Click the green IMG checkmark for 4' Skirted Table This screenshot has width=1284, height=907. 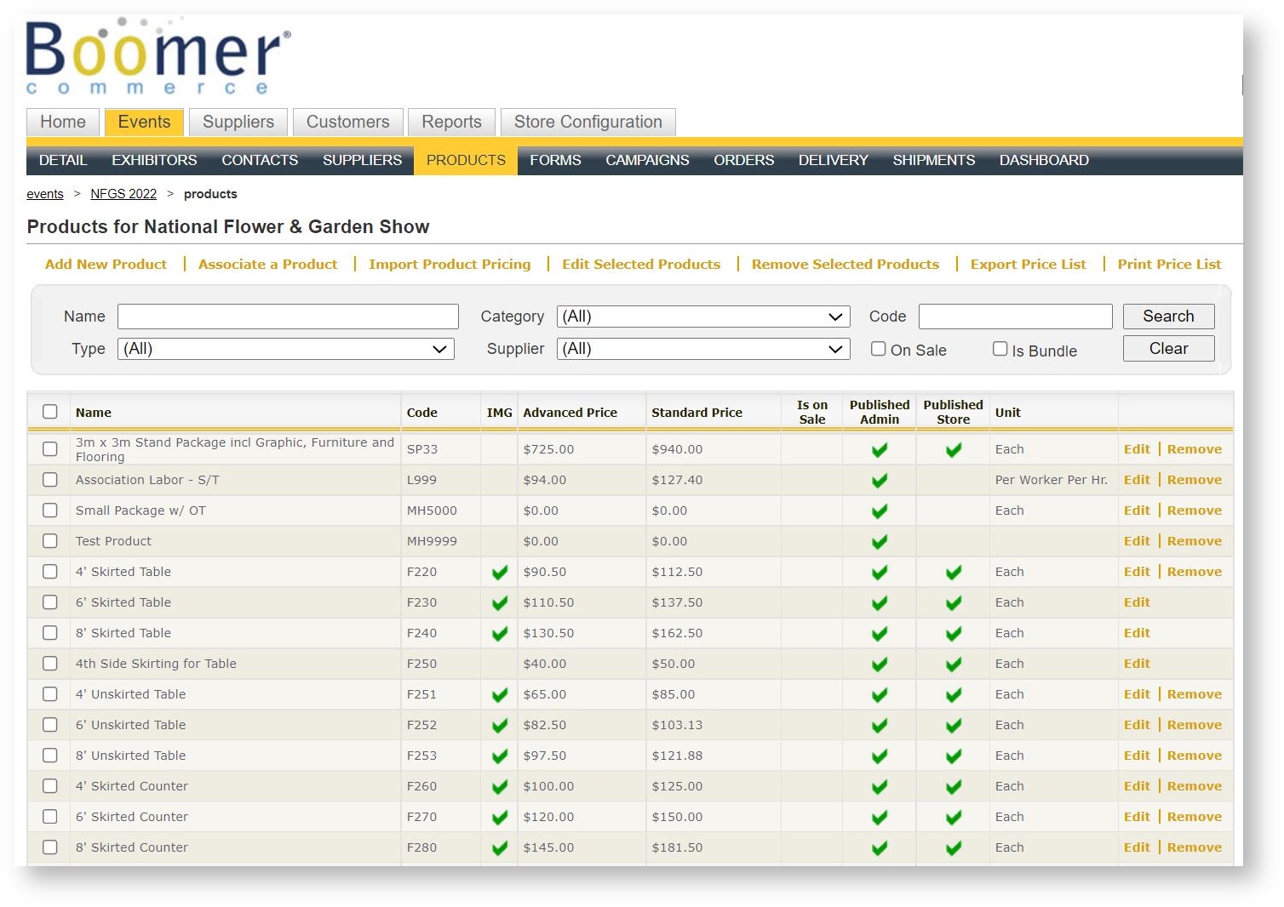point(500,572)
